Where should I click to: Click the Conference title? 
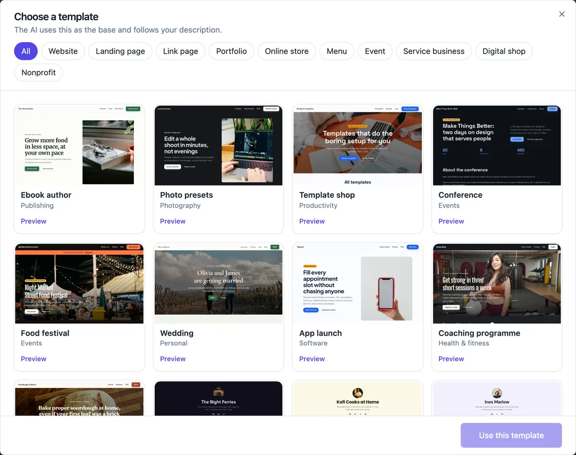click(x=460, y=195)
